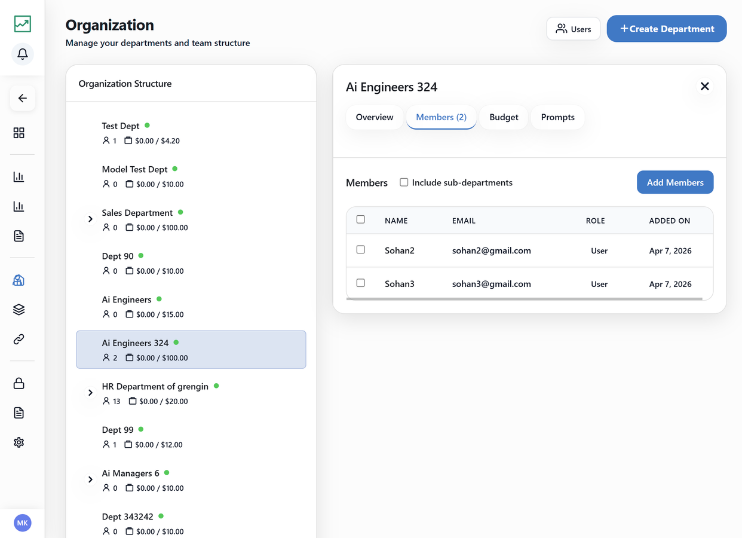Viewport: 742px width, 538px height.
Task: Expand the Ai Managers 6 node
Action: click(x=90, y=479)
